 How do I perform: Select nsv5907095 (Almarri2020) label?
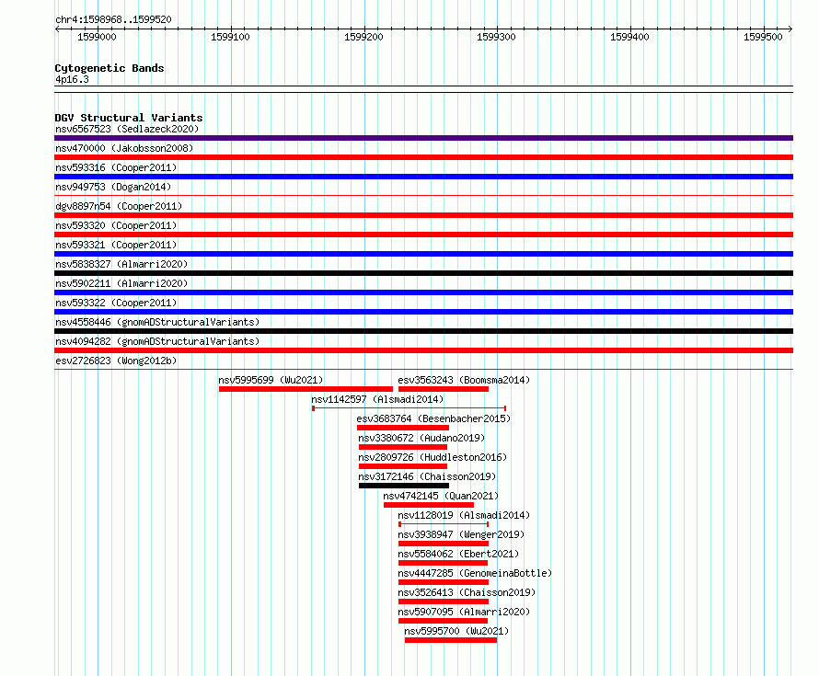(x=464, y=612)
